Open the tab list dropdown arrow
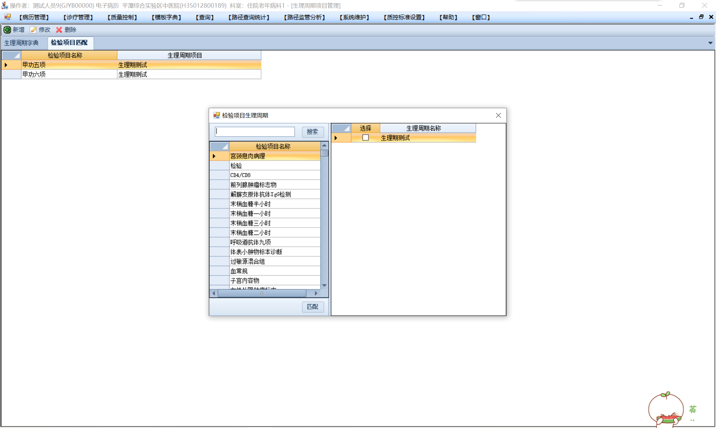The width and height of the screenshot is (716, 428). (710, 43)
